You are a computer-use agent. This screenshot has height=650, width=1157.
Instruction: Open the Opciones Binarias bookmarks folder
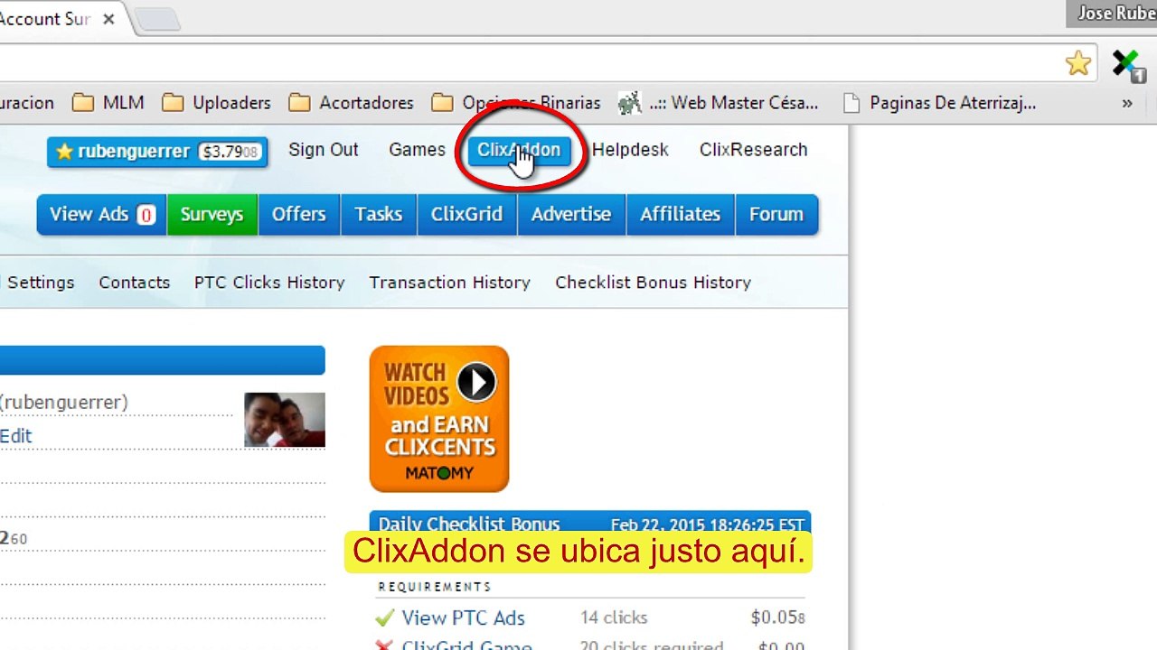516,103
